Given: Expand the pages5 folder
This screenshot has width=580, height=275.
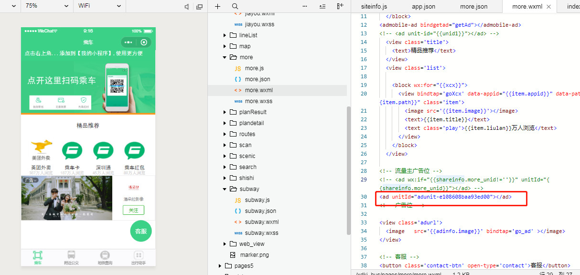Looking at the screenshot, I should [220, 266].
